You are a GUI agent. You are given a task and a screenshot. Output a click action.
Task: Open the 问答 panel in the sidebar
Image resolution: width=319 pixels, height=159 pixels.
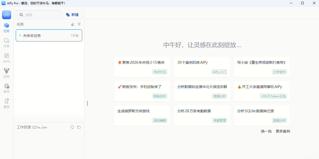pos(6,42)
